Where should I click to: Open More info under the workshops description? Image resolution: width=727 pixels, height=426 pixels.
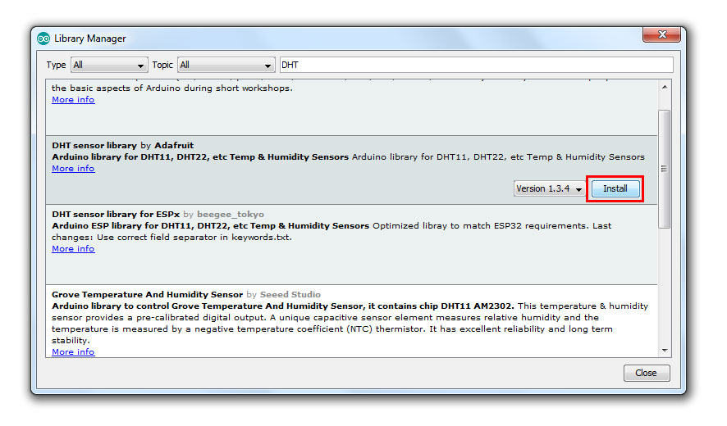tap(73, 100)
